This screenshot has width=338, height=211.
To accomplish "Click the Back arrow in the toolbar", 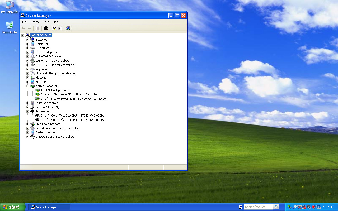I will tap(23, 28).
